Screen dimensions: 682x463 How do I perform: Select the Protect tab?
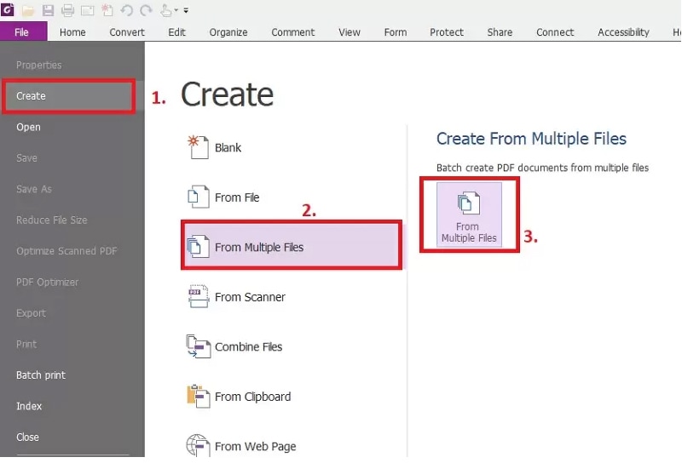[x=447, y=32]
